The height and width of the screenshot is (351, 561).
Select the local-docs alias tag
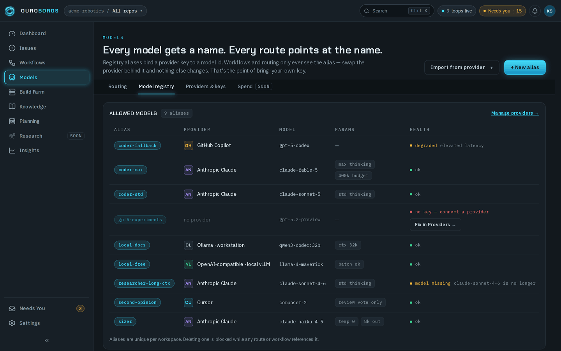coord(132,245)
